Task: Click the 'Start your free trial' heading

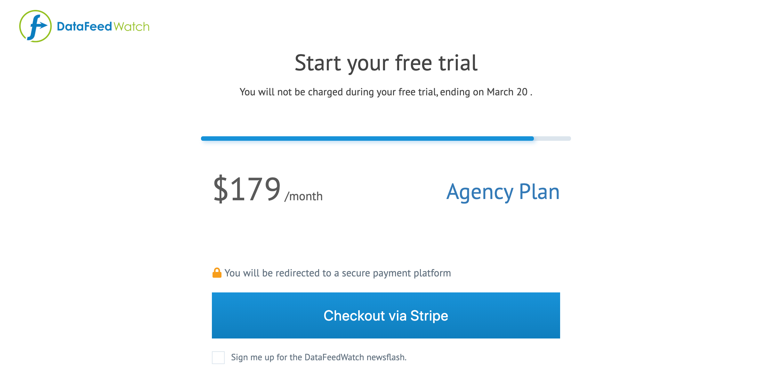Action: point(386,63)
